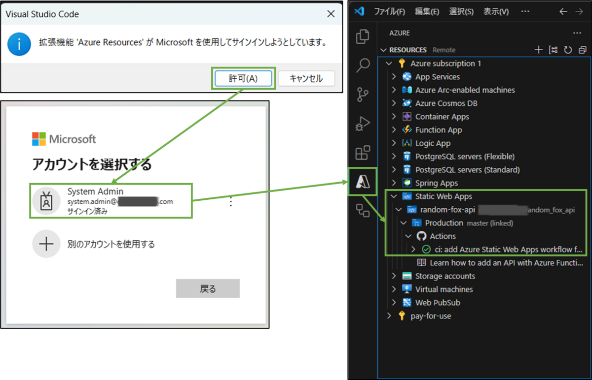
Task: Expand the Storage accounts node
Action: [x=394, y=276]
